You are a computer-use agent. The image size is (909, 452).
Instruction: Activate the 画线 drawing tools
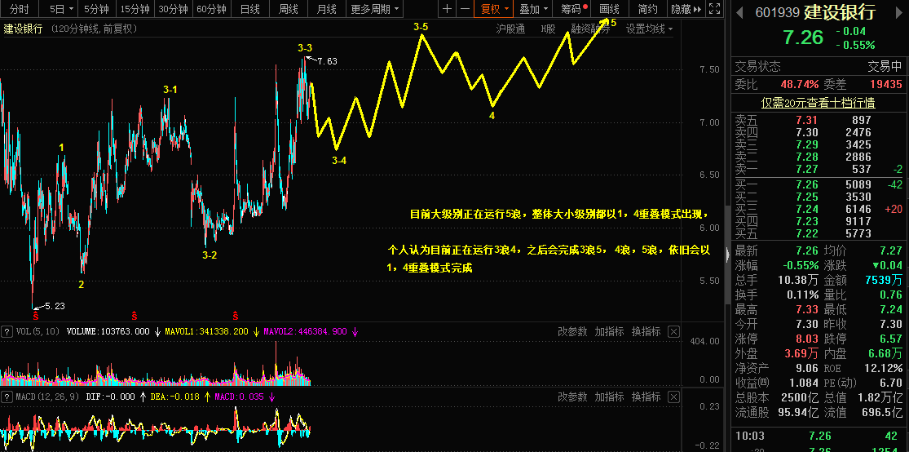[609, 9]
